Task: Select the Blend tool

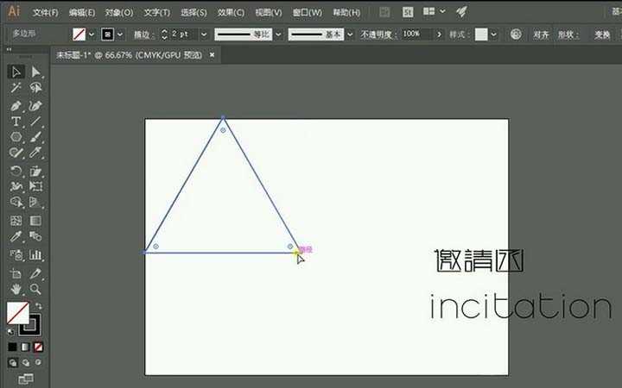Action: pos(35,236)
